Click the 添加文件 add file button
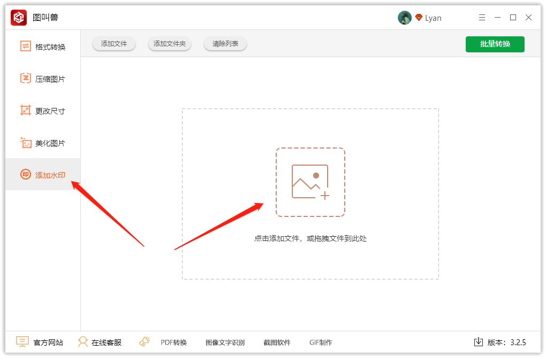This screenshot has height=358, width=546. click(x=113, y=44)
